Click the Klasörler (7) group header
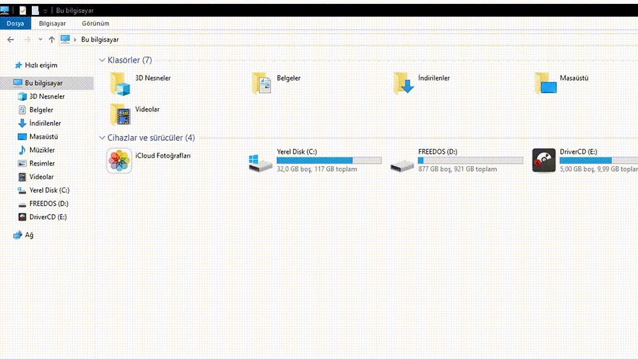The image size is (638, 359). pos(130,60)
